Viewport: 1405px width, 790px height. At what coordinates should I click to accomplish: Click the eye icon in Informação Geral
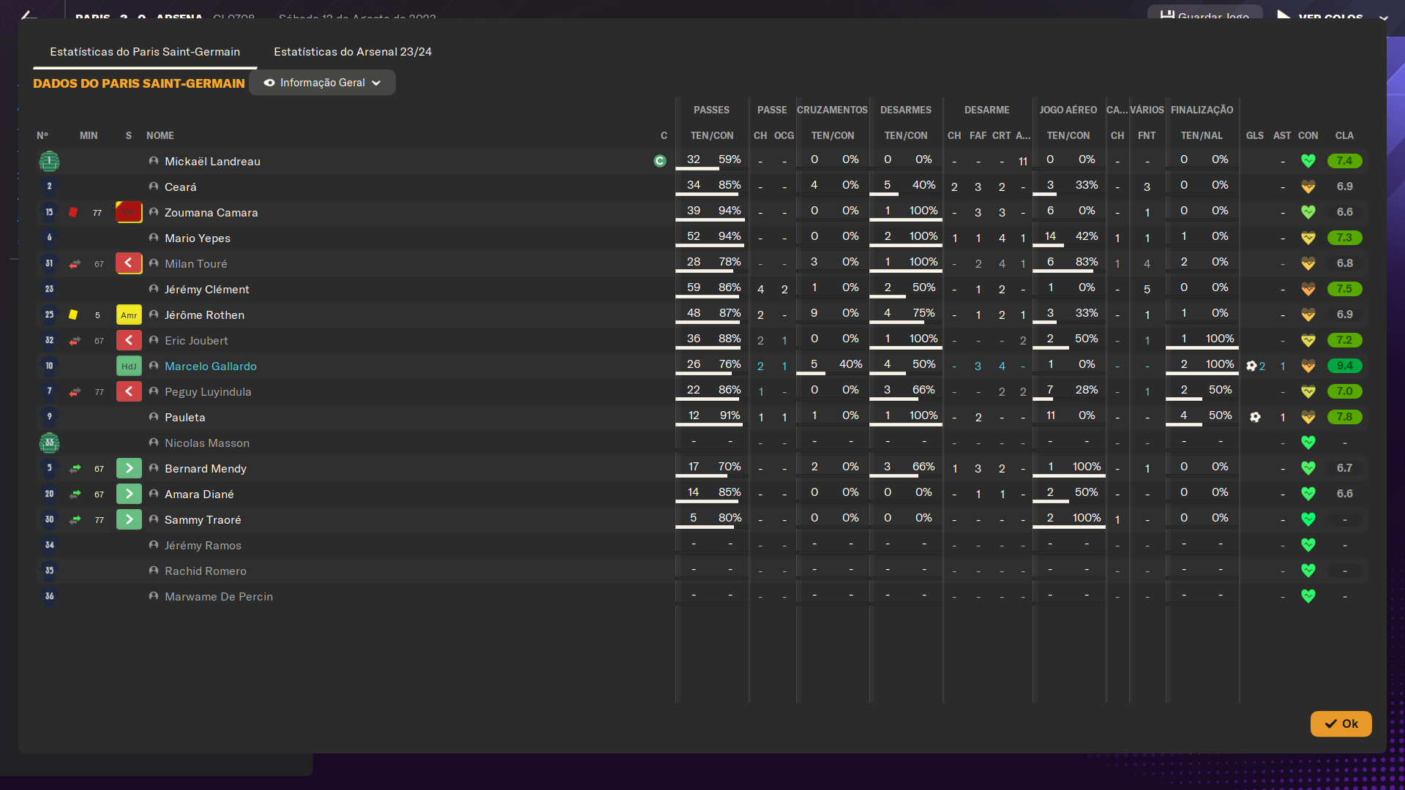tap(269, 83)
